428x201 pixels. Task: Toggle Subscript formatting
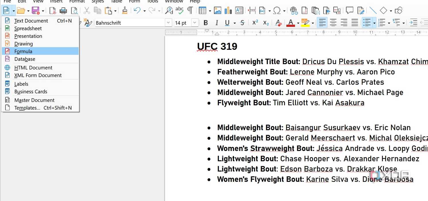pos(266,23)
